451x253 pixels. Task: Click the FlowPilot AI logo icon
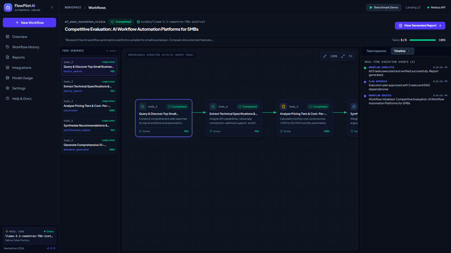pyautogui.click(x=8, y=7)
